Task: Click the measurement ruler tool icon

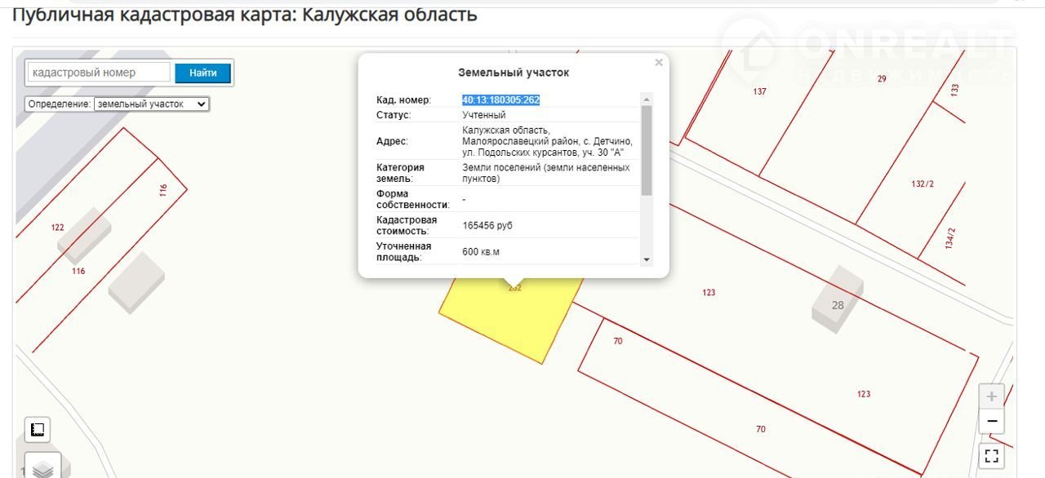Action: (x=38, y=430)
